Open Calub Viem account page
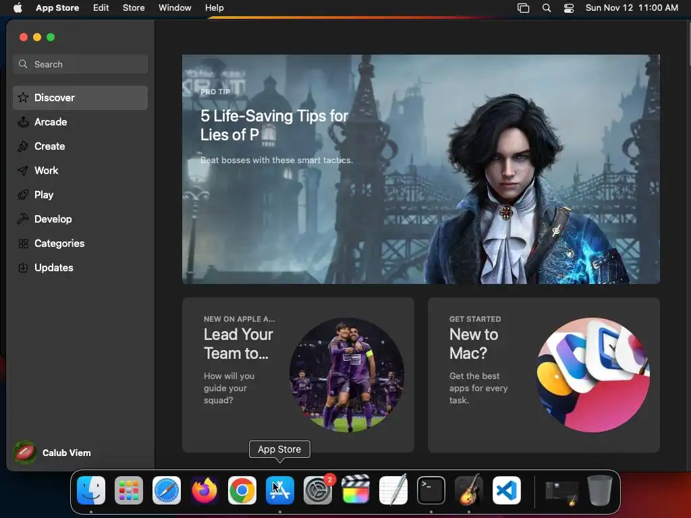This screenshot has width=691, height=518. click(52, 453)
